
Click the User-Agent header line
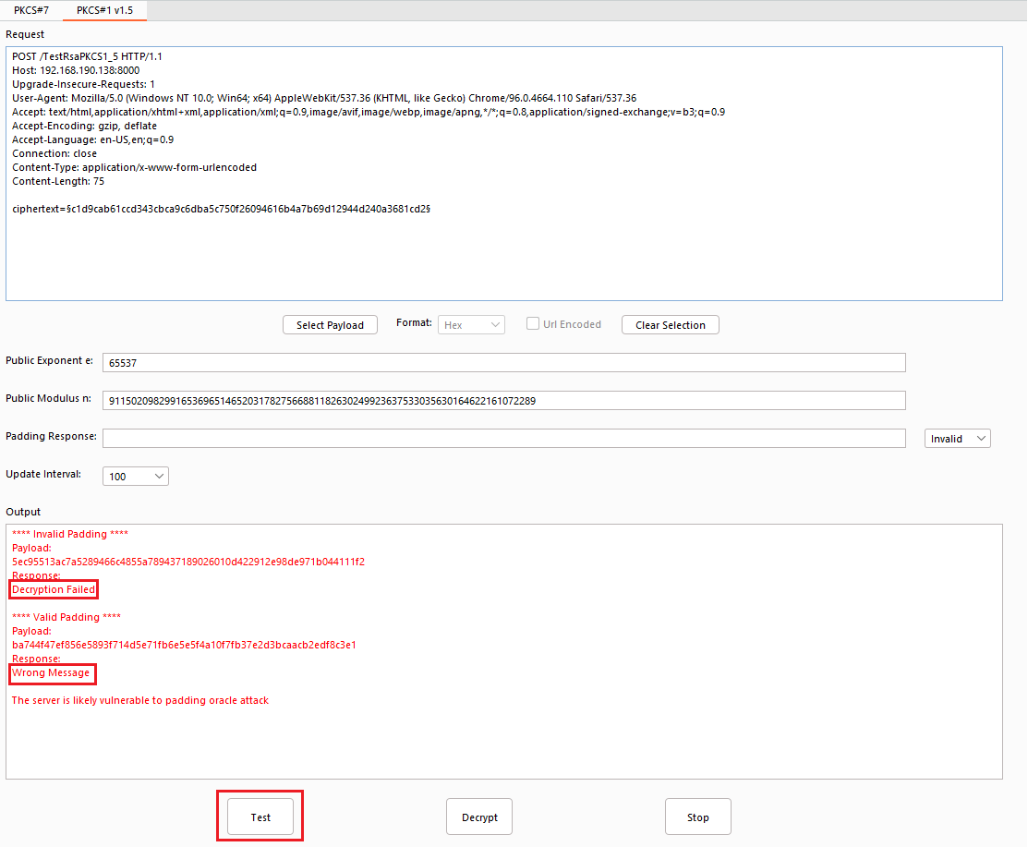pyautogui.click(x=324, y=98)
